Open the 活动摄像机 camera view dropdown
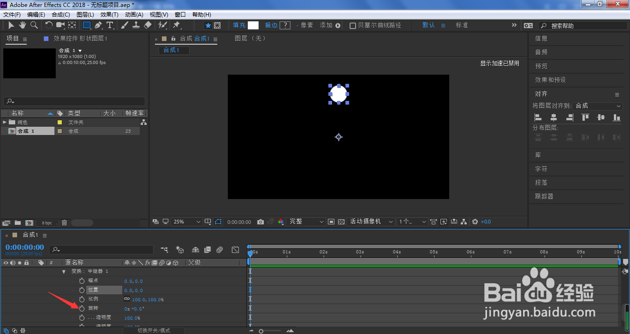Viewport: 630px width, 334px height. click(x=371, y=222)
